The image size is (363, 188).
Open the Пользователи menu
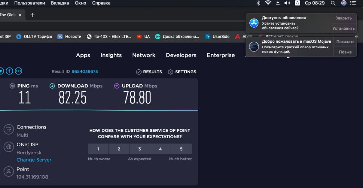[x=30, y=3]
